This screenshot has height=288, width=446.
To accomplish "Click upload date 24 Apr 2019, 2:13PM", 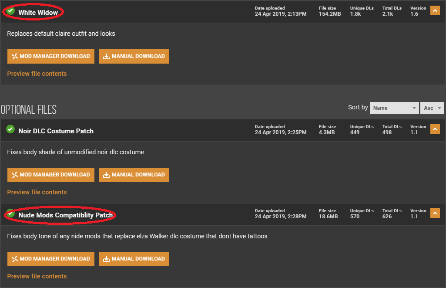I will pos(281,14).
